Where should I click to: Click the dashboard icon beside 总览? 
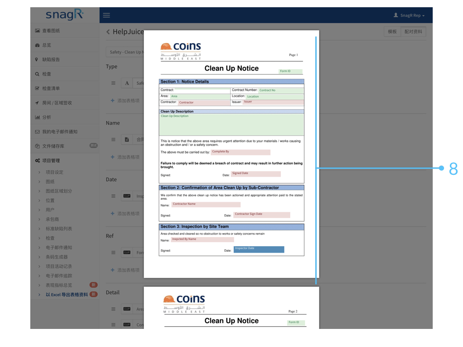click(x=37, y=45)
